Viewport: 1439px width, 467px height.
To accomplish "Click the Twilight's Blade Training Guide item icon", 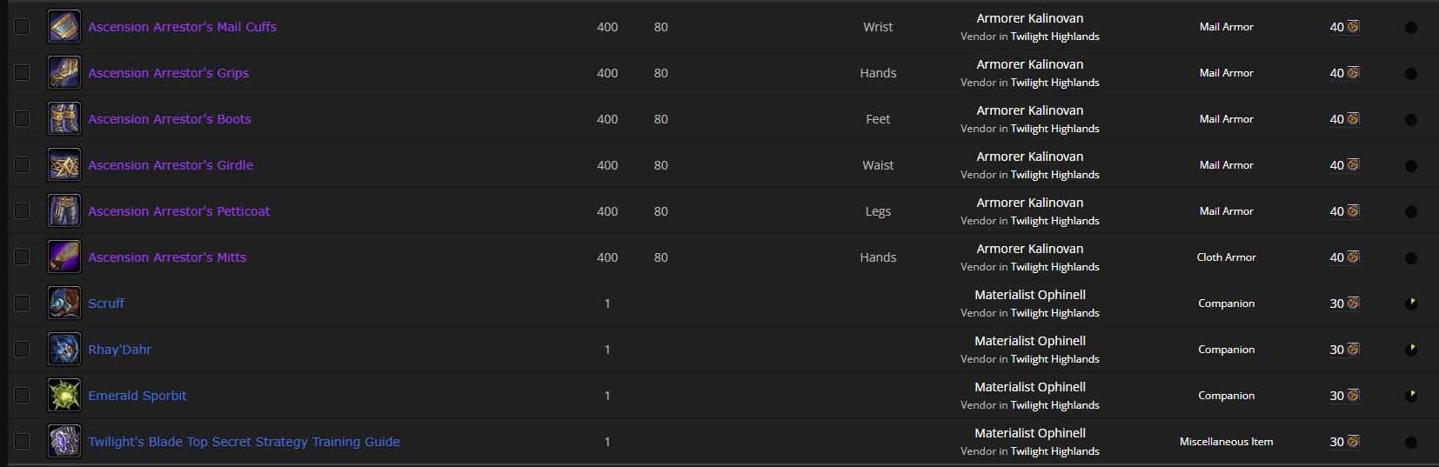I will pyautogui.click(x=64, y=442).
